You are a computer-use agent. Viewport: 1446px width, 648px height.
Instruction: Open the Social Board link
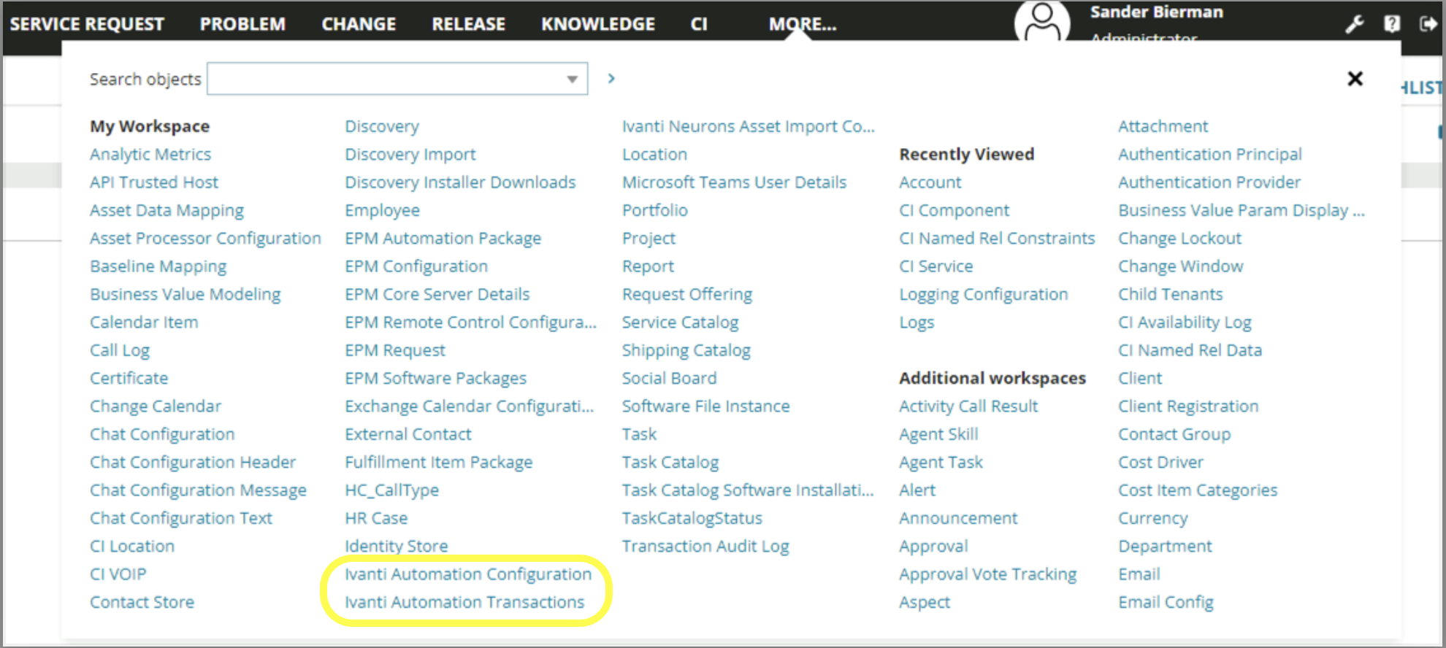pyautogui.click(x=669, y=378)
